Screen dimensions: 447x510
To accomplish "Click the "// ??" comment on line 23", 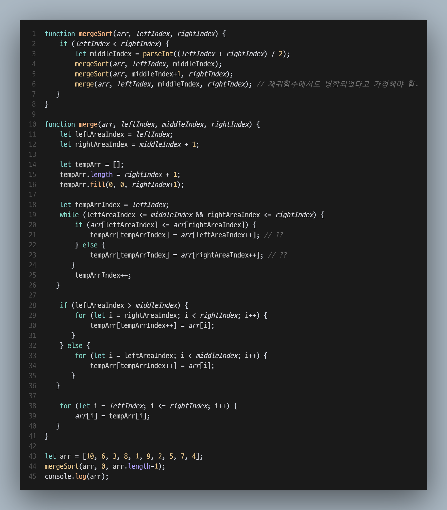I will (277, 255).
